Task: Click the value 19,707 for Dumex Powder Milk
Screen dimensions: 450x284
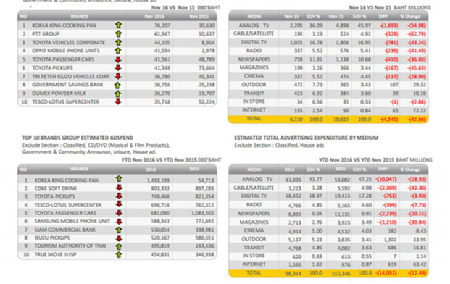Action: pos(207,93)
